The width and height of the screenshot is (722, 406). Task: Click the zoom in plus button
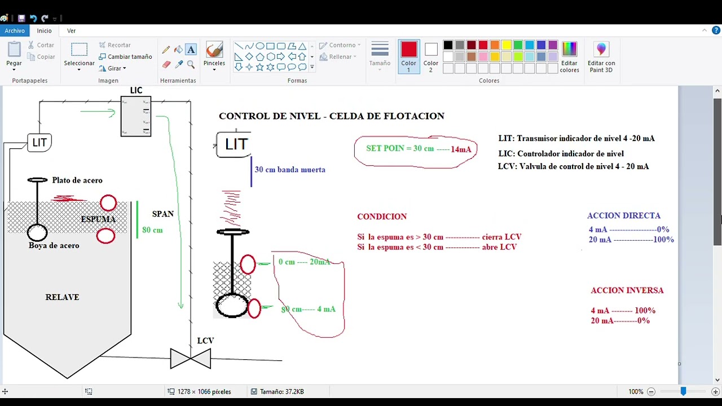point(715,391)
